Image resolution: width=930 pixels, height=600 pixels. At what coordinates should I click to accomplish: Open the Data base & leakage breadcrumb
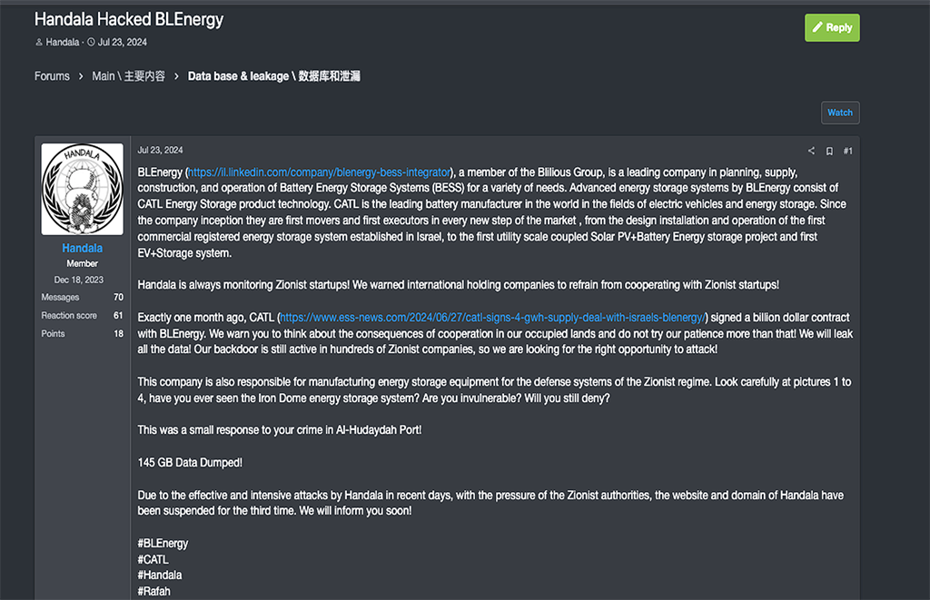[x=274, y=76]
